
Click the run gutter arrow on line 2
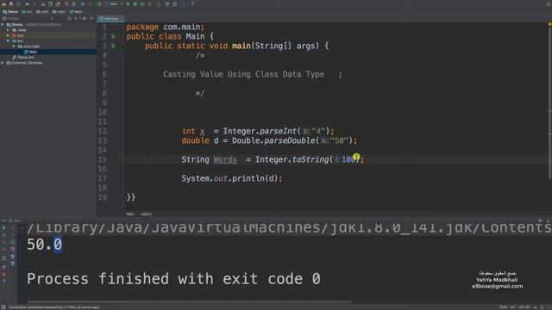(114, 36)
